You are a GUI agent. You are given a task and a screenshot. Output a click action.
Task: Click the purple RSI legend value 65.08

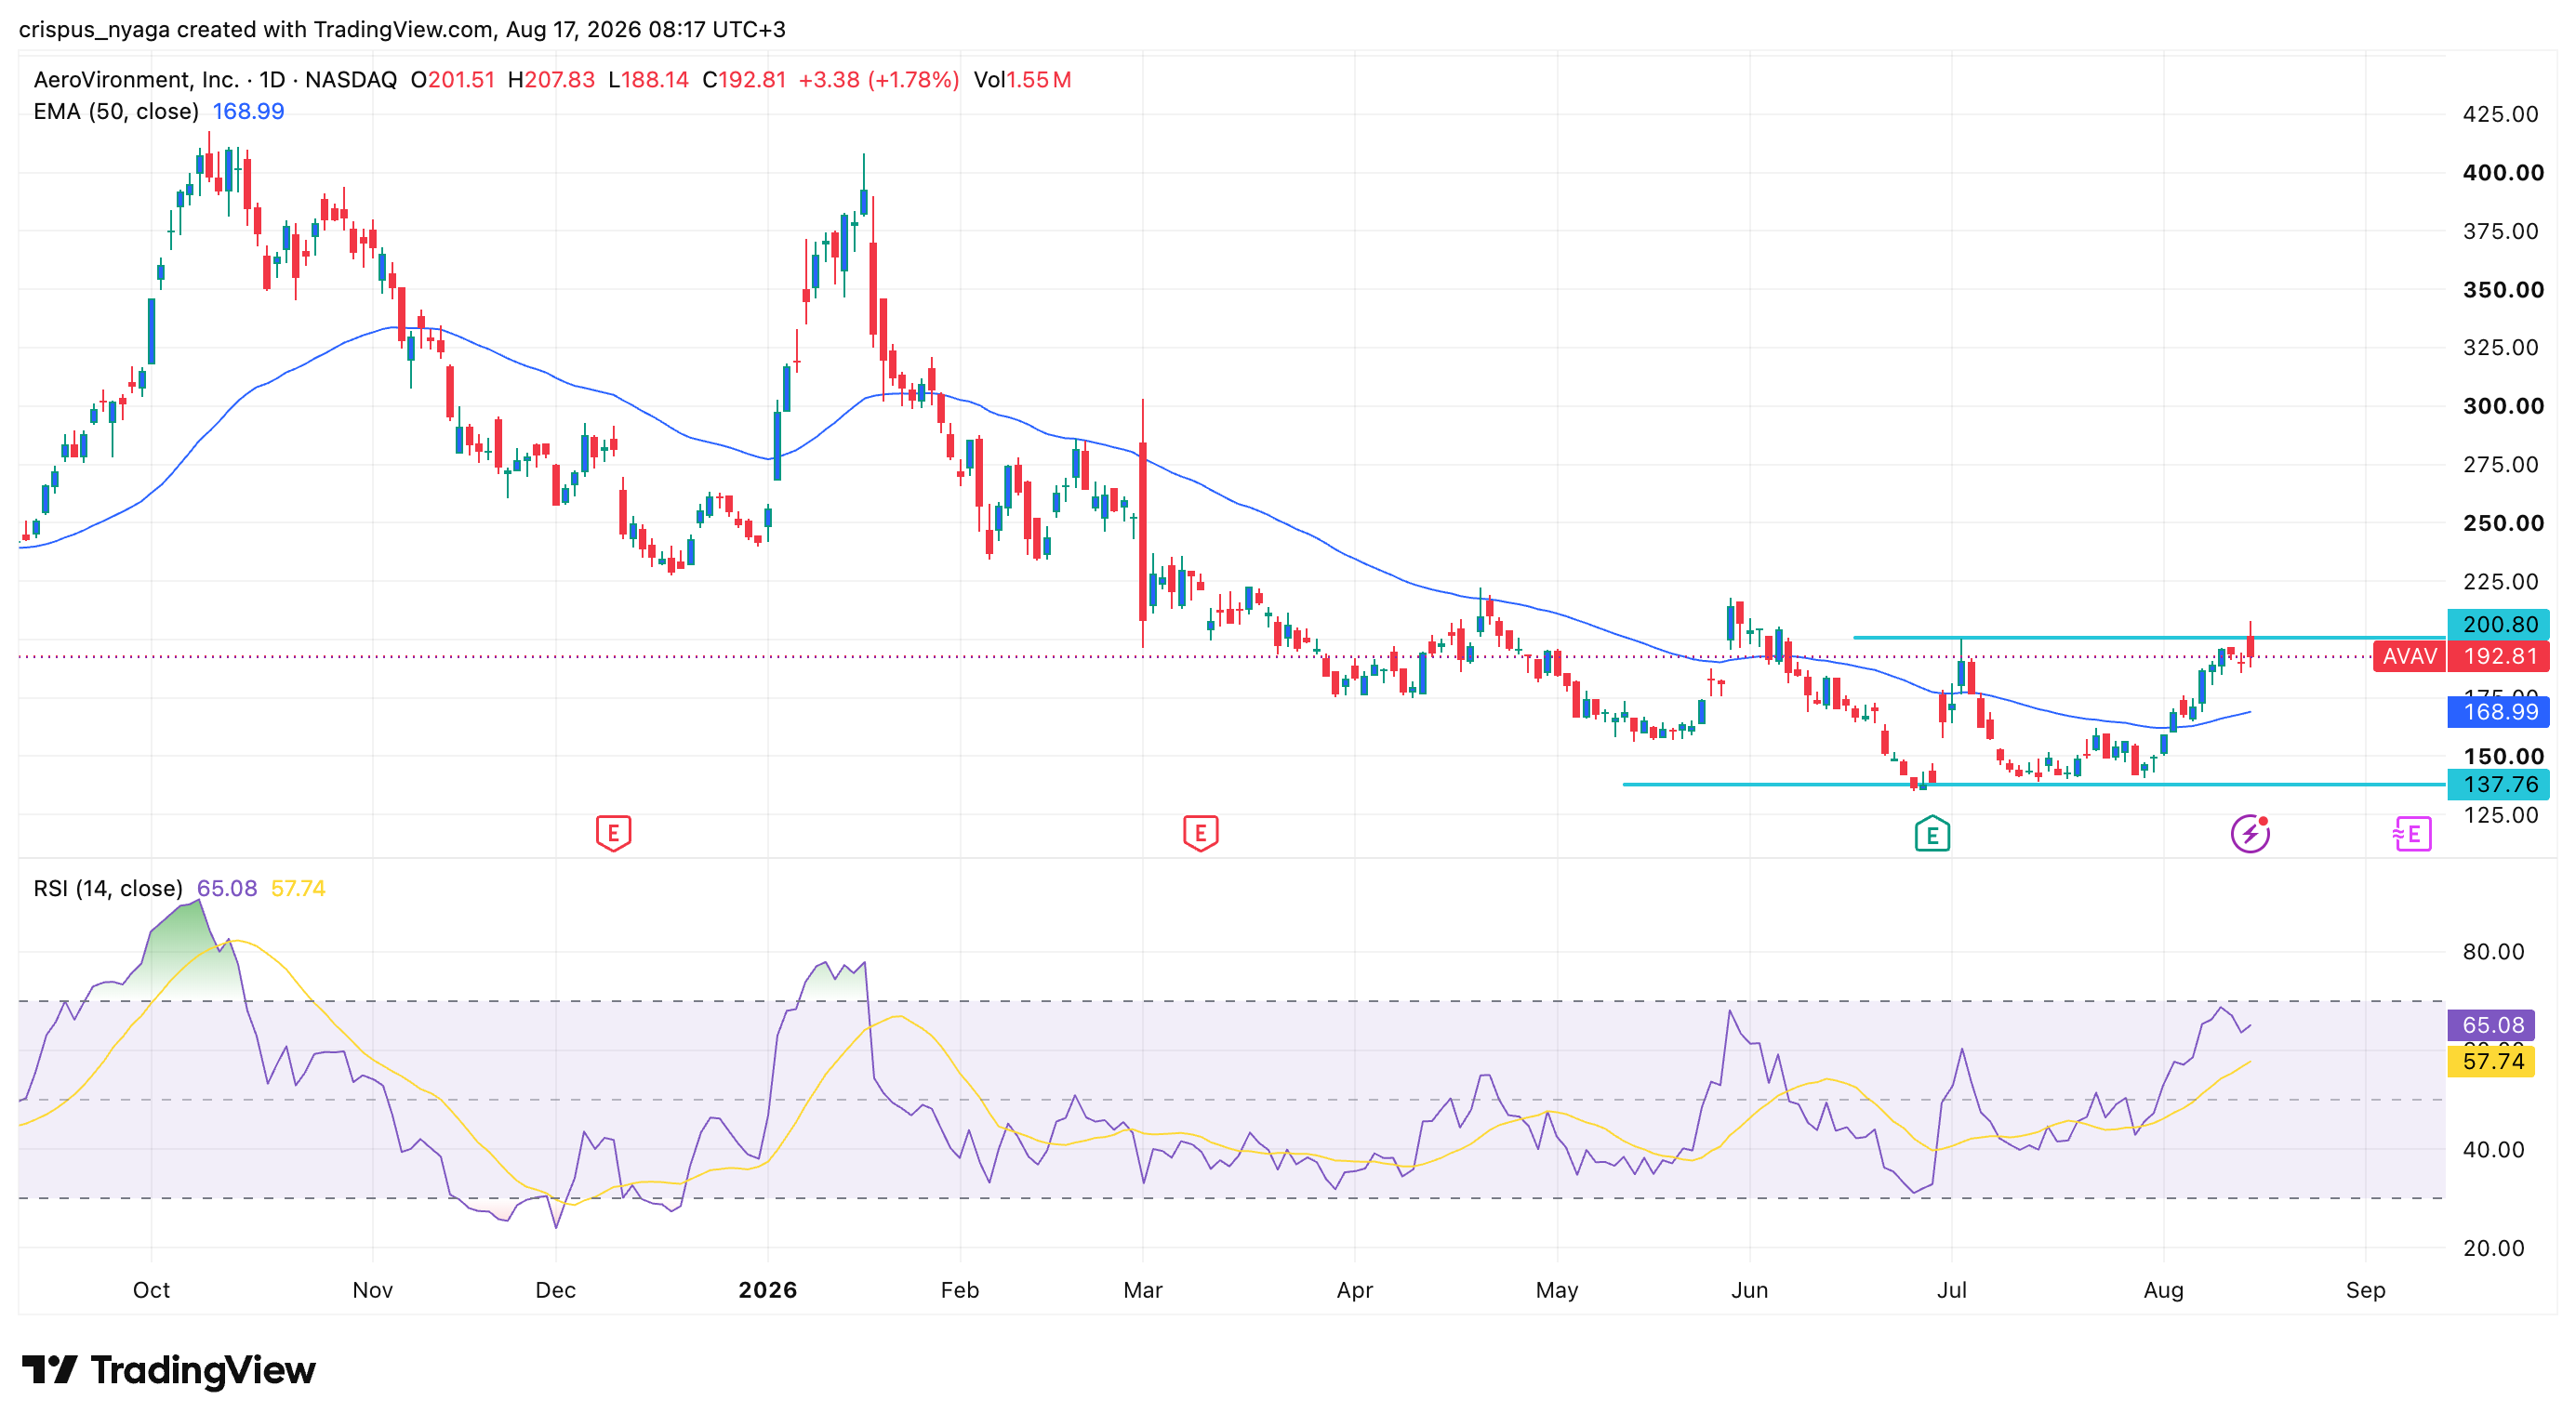(x=227, y=889)
